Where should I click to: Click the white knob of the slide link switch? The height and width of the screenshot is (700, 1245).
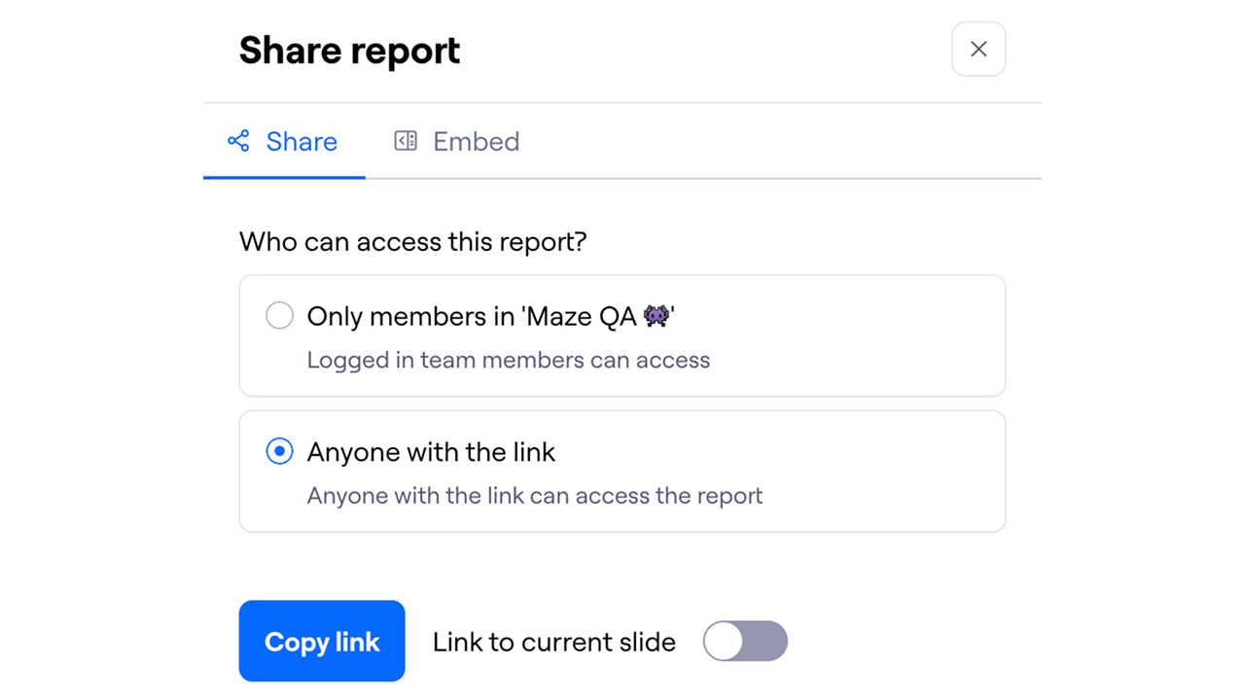pyautogui.click(x=724, y=642)
